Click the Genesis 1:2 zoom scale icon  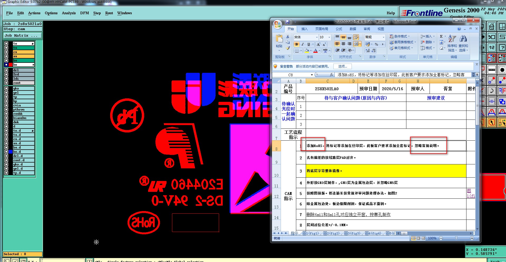pos(492,47)
